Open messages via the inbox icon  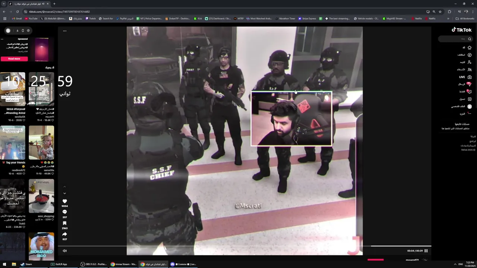click(x=470, y=84)
